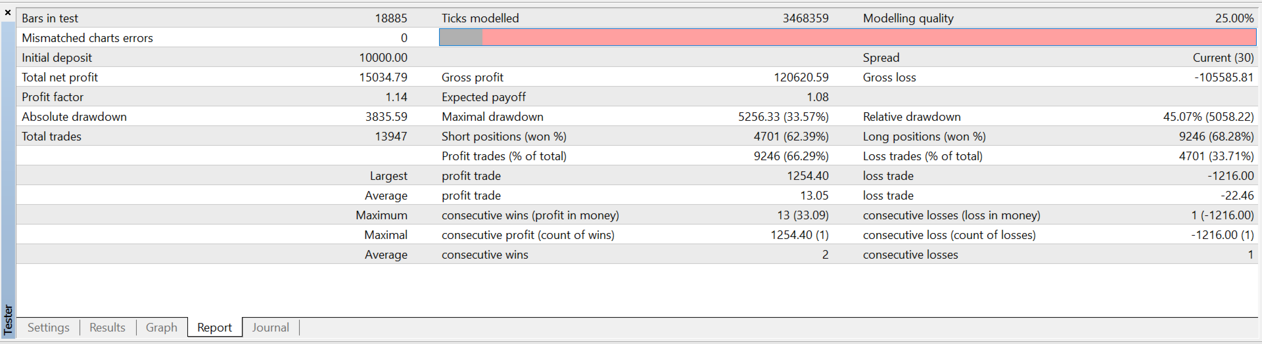The height and width of the screenshot is (344, 1262).
Task: Select the Short positions (won %) label
Action: pos(504,137)
